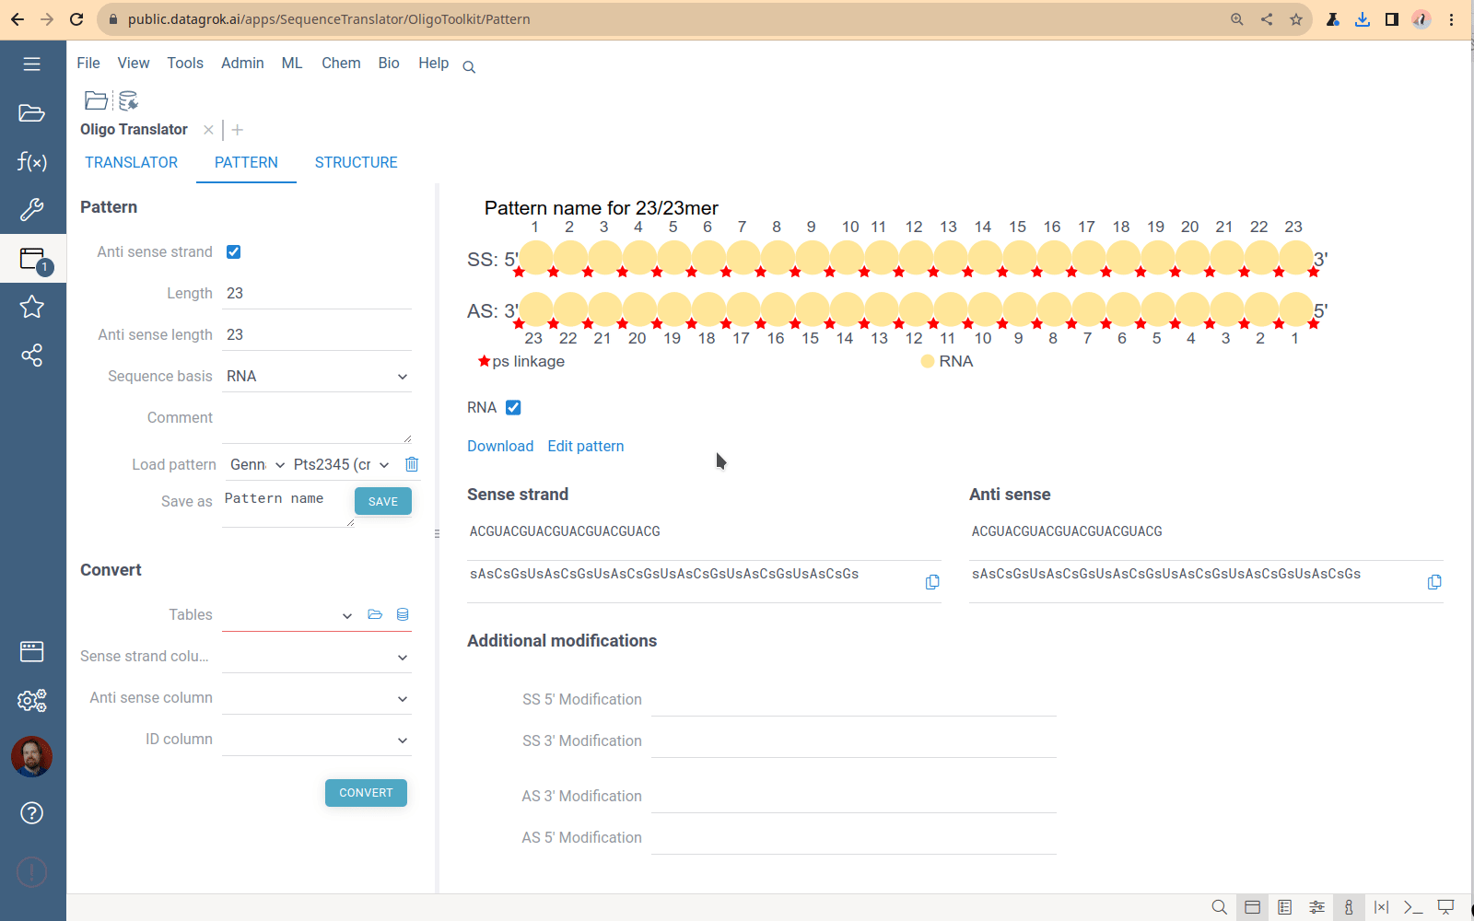Disable the RNA checkbox
The width and height of the screenshot is (1474, 921).
[512, 407]
